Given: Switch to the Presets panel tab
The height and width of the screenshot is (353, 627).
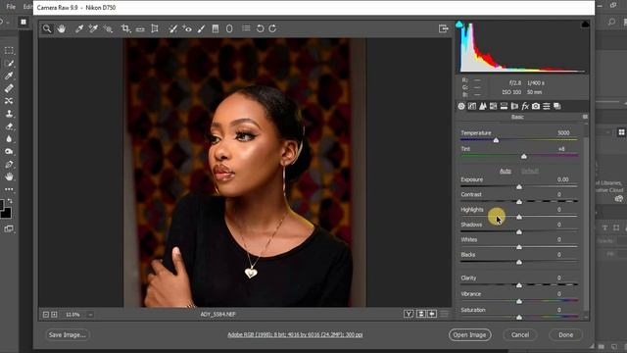Looking at the screenshot, I should pos(547,106).
